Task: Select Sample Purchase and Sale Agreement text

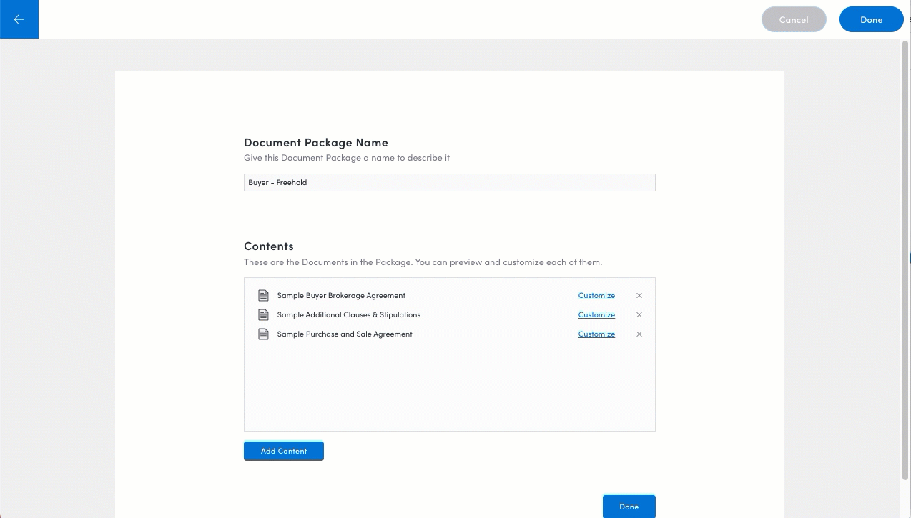Action: pyautogui.click(x=345, y=334)
